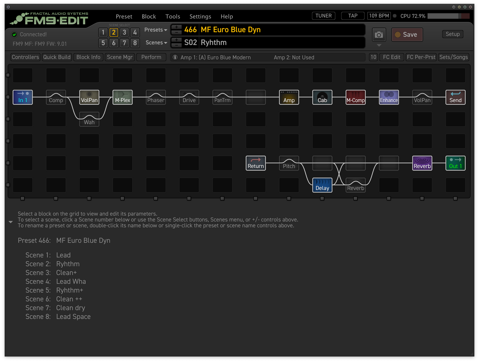Save the current preset
The height and width of the screenshot is (362, 479).
(x=407, y=34)
